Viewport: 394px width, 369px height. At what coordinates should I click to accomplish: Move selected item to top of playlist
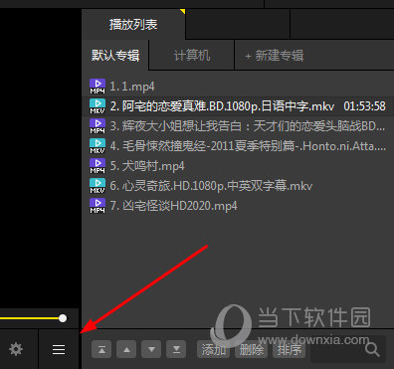[101, 349]
